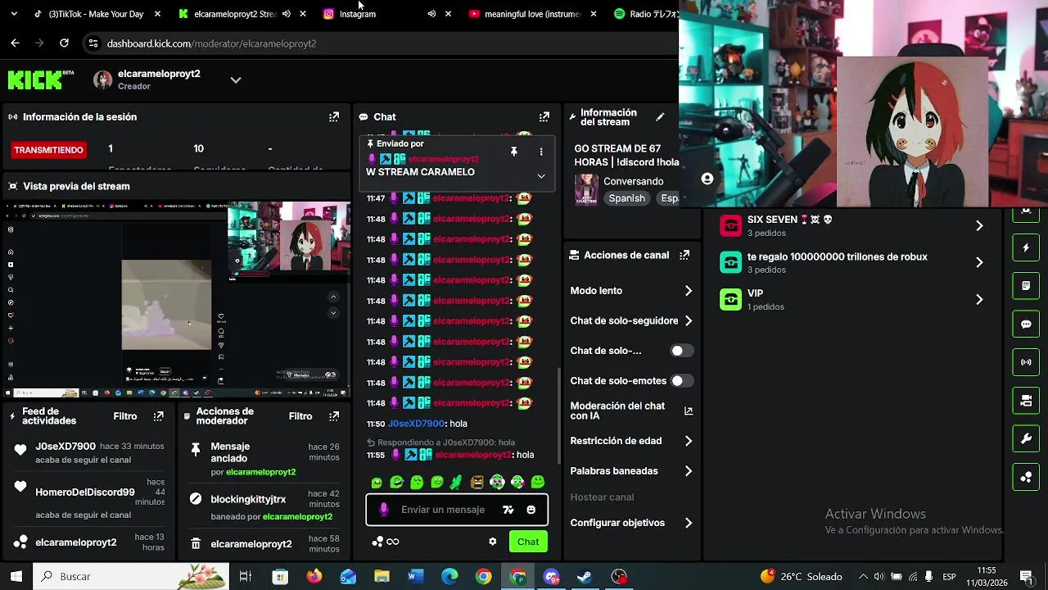This screenshot has height=590, width=1048.
Task: Open the three-dots sidebar panel at the bottom
Action: click(x=1026, y=477)
